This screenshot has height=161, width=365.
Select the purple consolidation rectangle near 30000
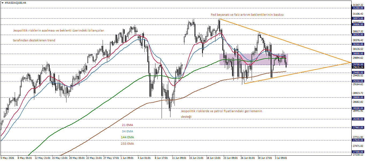(254, 59)
